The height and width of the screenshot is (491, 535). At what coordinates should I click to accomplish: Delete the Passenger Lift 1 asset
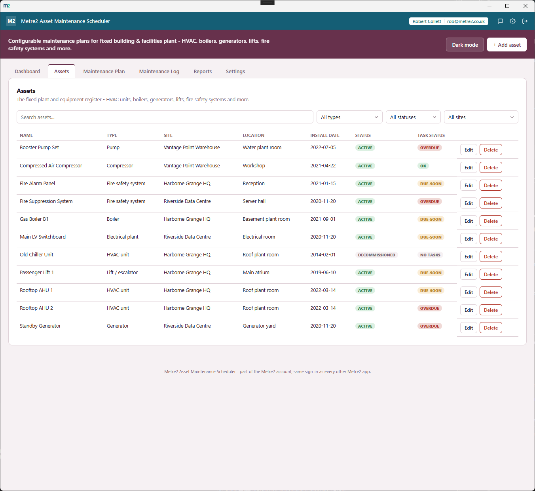click(491, 275)
